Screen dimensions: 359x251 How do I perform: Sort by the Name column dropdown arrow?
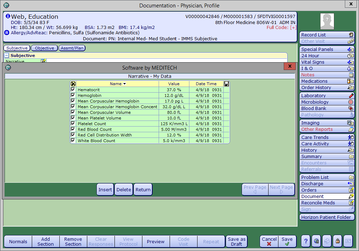tap(124, 84)
